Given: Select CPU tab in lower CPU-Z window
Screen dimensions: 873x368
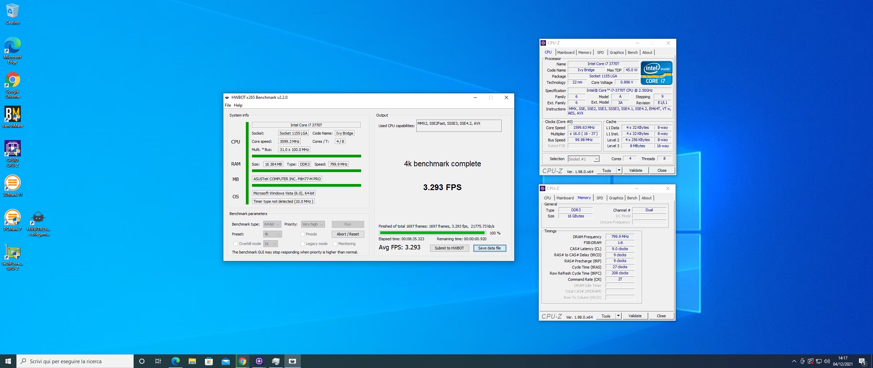Looking at the screenshot, I should pos(547,198).
